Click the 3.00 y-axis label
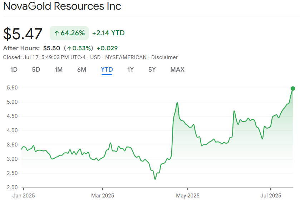Screen dimensions: 300x206 click(x=12, y=159)
